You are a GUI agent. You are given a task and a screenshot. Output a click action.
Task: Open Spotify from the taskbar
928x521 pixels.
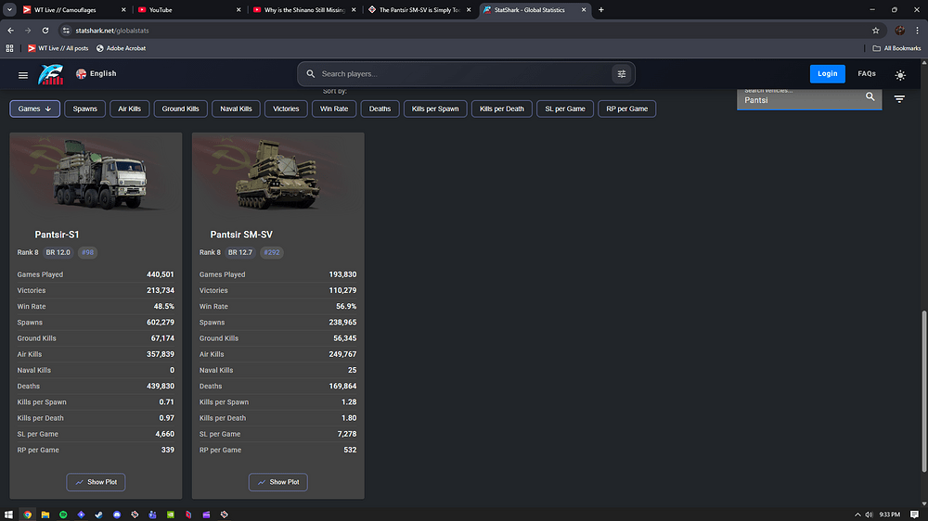tap(63, 515)
